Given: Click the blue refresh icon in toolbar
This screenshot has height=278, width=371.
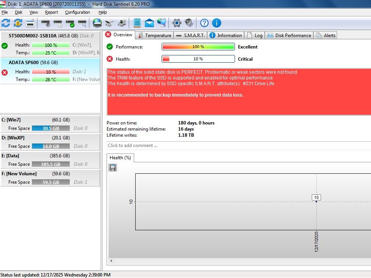Looking at the screenshot, I should pyautogui.click(x=6, y=23).
